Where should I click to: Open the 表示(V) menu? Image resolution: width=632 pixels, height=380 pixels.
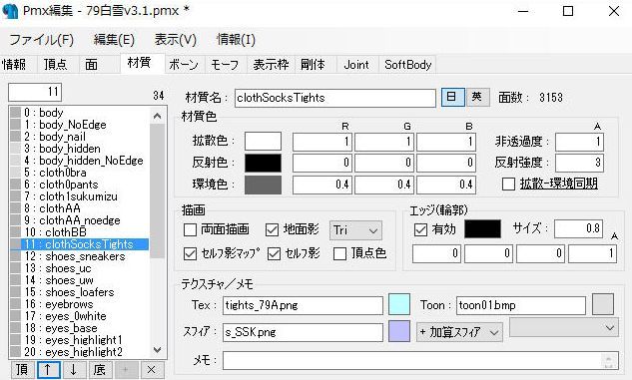176,40
